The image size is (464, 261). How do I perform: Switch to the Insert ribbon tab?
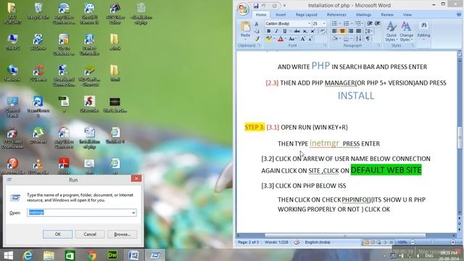[x=281, y=14]
